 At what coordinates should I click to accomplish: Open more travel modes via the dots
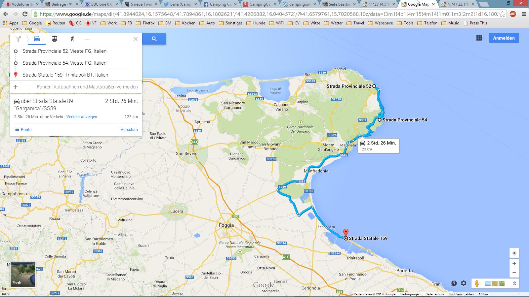(87, 39)
